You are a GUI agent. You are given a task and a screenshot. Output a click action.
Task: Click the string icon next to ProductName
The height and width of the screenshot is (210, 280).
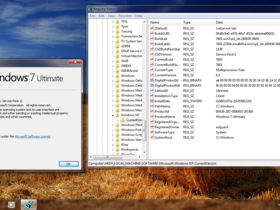[x=152, y=117]
